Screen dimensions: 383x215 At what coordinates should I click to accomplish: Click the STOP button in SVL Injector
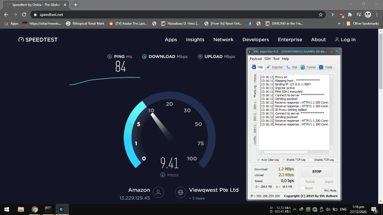click(317, 172)
